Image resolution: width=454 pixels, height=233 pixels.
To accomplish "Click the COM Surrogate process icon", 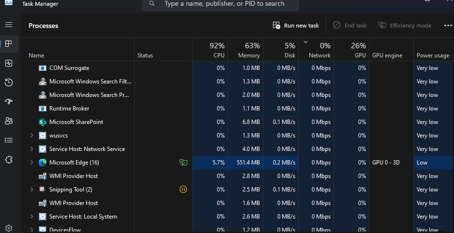I will 43,68.
